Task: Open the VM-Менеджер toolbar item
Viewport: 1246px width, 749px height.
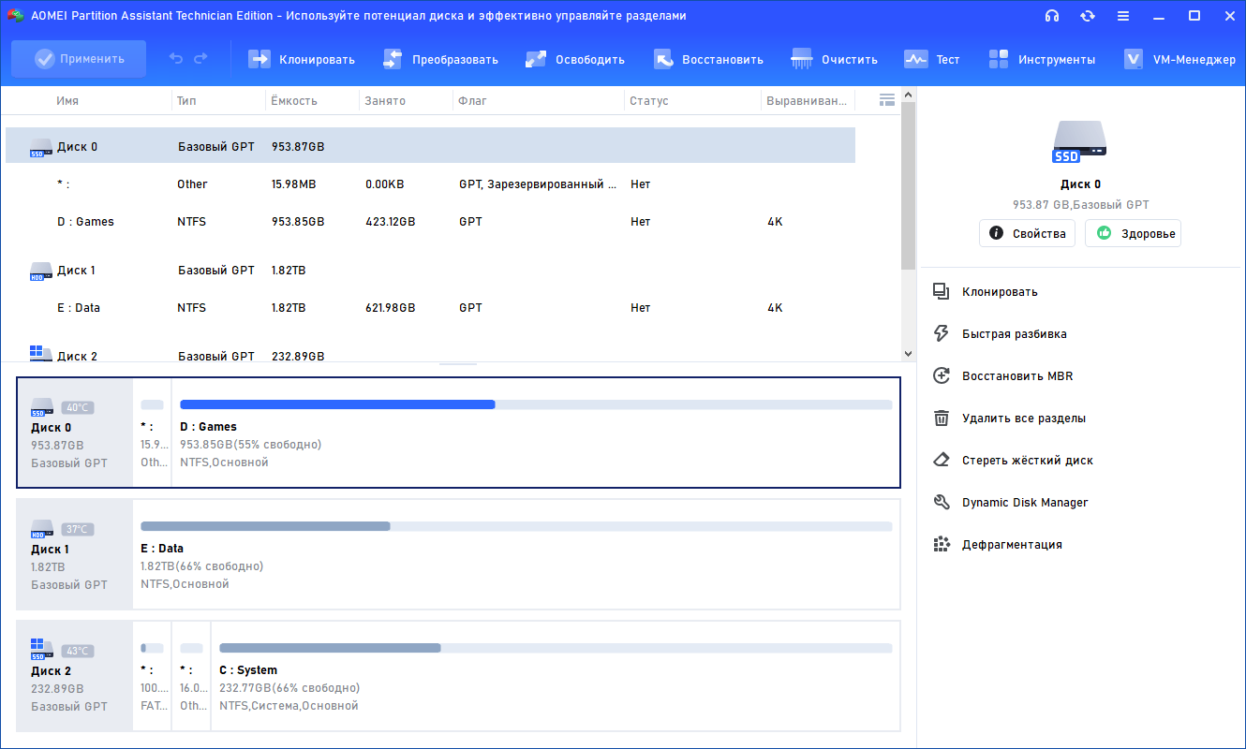Action: (x=1179, y=59)
